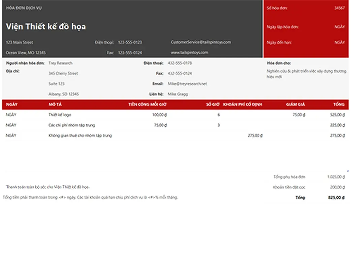
Task: Click the recipient name "Trey Research"
Action: pos(60,63)
